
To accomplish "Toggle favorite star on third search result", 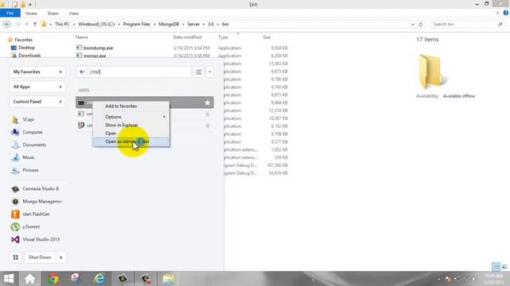I will 207,126.
